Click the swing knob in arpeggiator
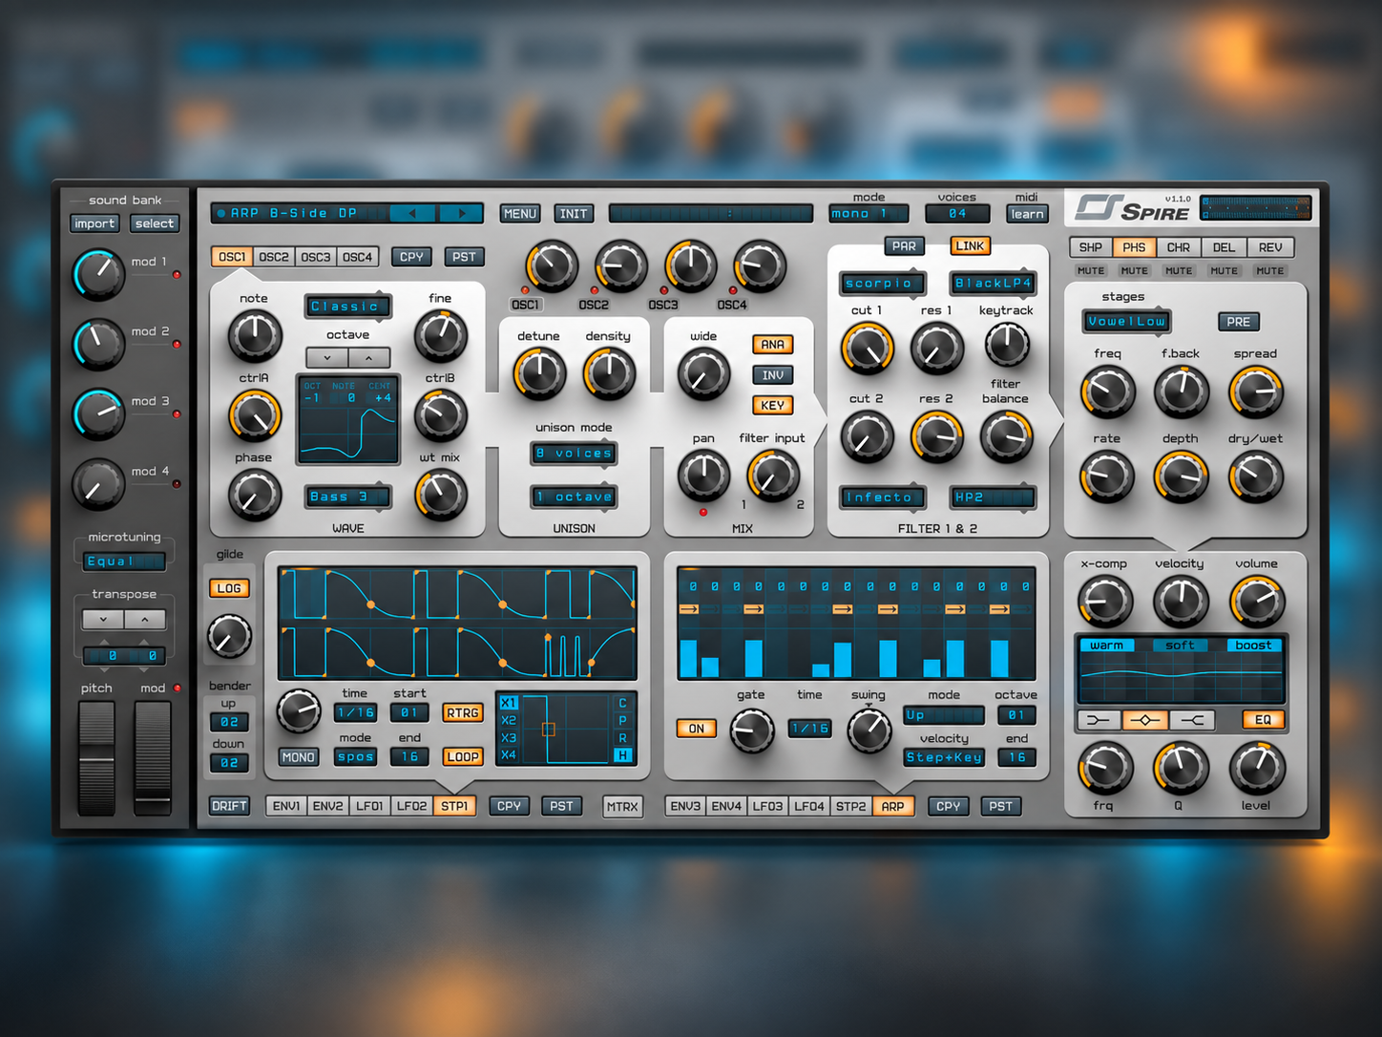Image resolution: width=1382 pixels, height=1037 pixels. (x=869, y=730)
